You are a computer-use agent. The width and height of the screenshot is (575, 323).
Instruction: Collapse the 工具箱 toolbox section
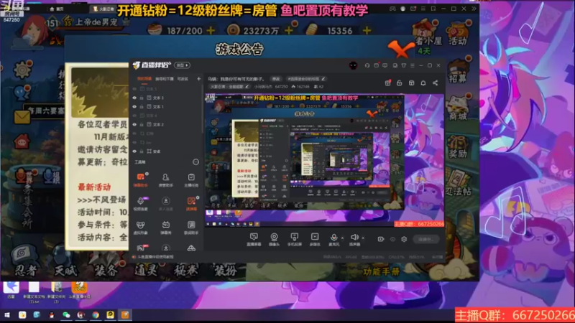[195, 162]
